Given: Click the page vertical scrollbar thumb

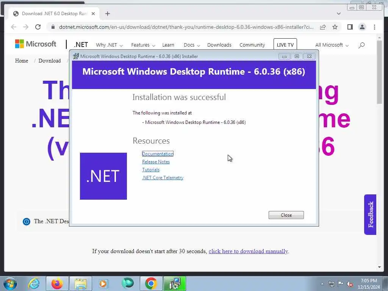Looking at the screenshot, I should click(x=380, y=72).
